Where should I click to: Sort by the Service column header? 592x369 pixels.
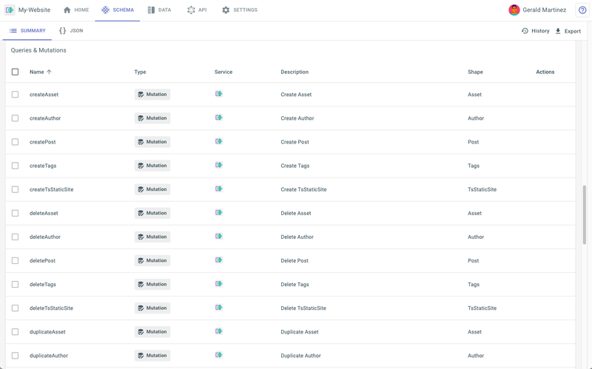(x=223, y=72)
